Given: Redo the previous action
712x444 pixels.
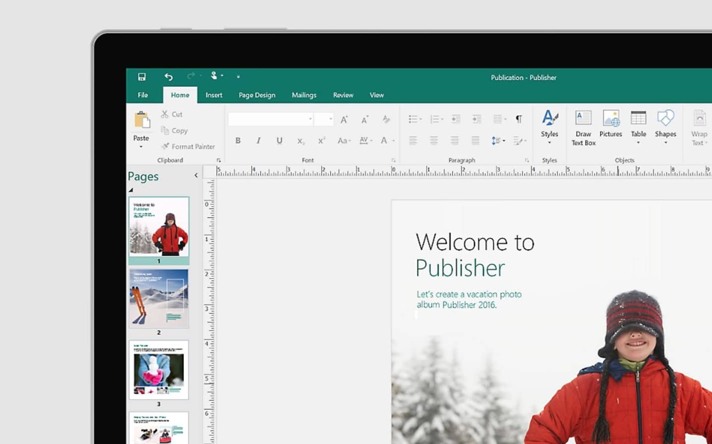Looking at the screenshot, I should click(191, 76).
